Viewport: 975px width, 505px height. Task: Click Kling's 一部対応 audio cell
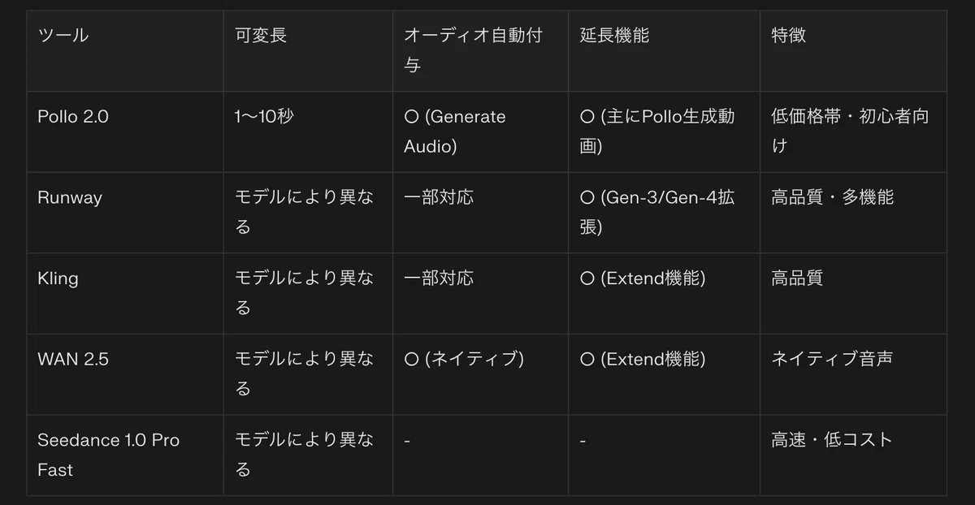tap(438, 278)
